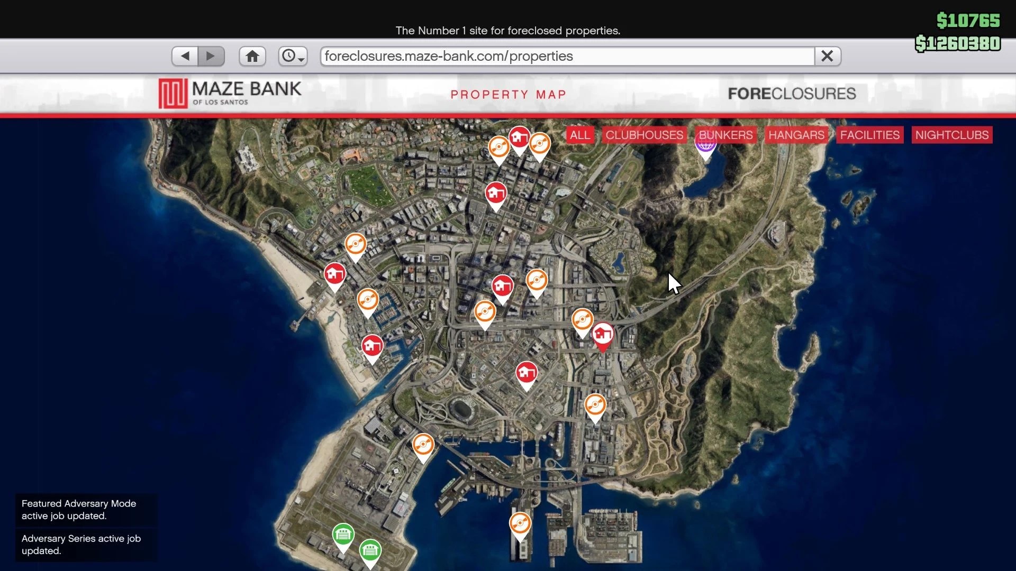Filter the map by NIGHTCLUBS
This screenshot has height=571, width=1016.
(x=952, y=135)
